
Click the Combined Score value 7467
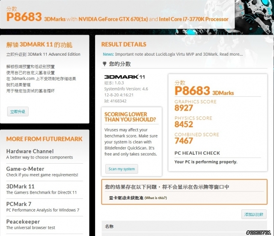point(184,141)
